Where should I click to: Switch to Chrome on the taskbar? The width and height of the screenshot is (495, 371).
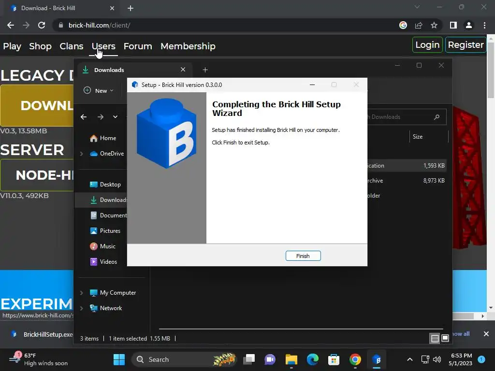[355, 359]
